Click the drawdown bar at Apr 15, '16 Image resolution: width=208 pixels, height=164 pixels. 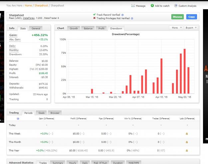point(161,76)
